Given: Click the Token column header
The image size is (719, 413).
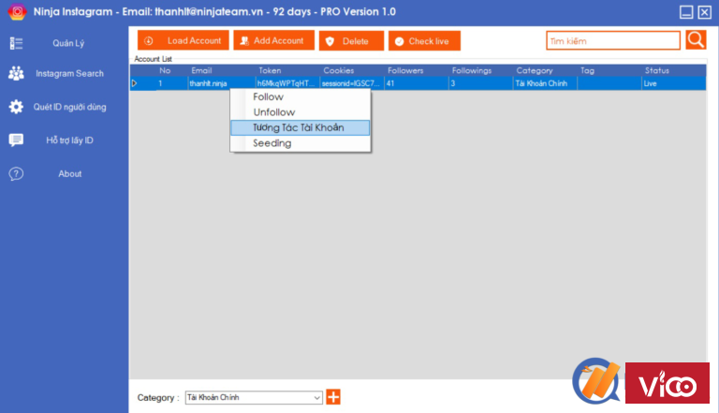Looking at the screenshot, I should click(x=270, y=70).
